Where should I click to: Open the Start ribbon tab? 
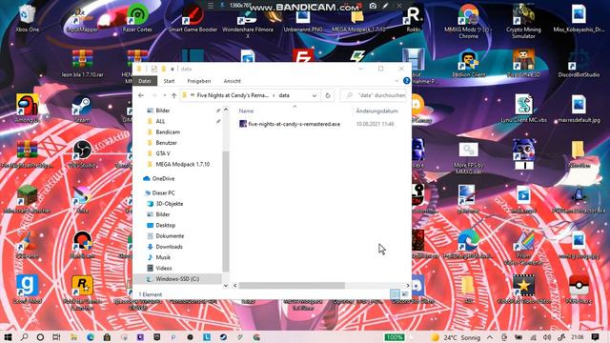170,81
